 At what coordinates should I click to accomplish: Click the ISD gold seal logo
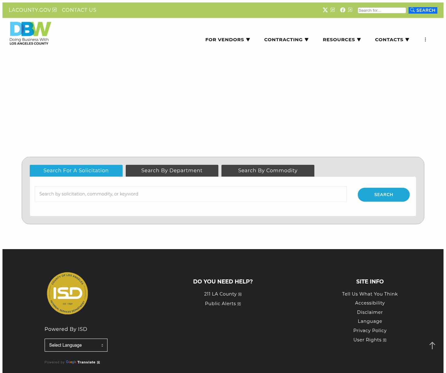coord(68,293)
